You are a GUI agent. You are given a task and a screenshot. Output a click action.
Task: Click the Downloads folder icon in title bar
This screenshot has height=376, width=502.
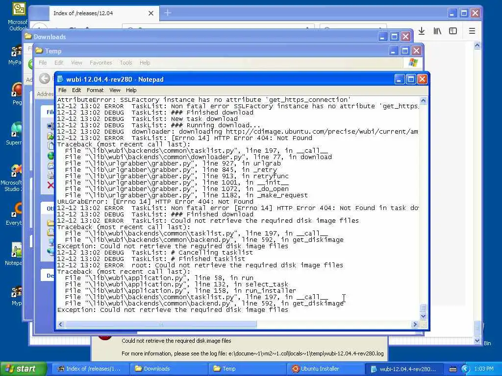click(x=28, y=36)
